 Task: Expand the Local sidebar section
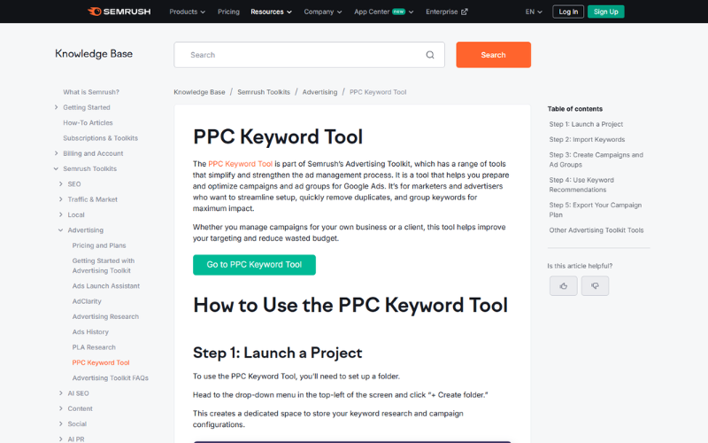(60, 214)
